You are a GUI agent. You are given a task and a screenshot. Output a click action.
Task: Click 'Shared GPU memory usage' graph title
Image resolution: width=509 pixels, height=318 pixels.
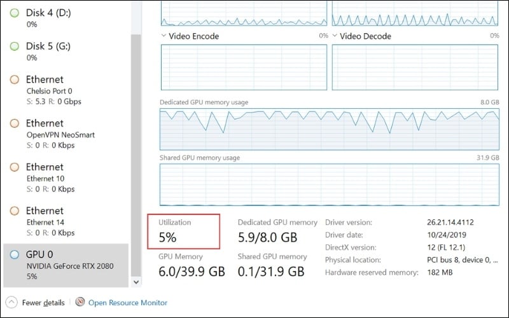tap(200, 158)
